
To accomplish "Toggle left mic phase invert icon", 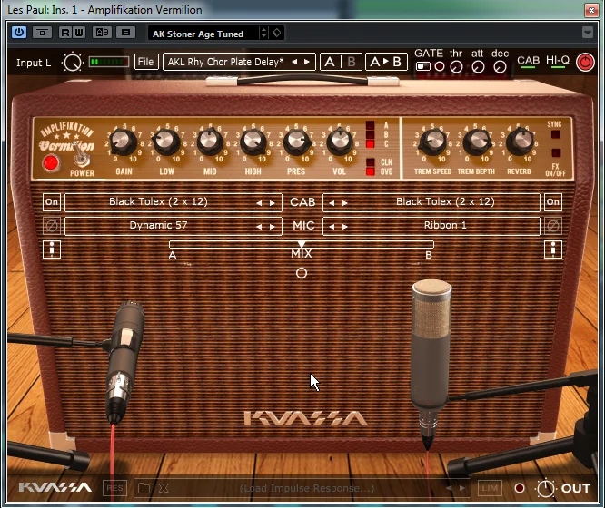I will coord(52,226).
